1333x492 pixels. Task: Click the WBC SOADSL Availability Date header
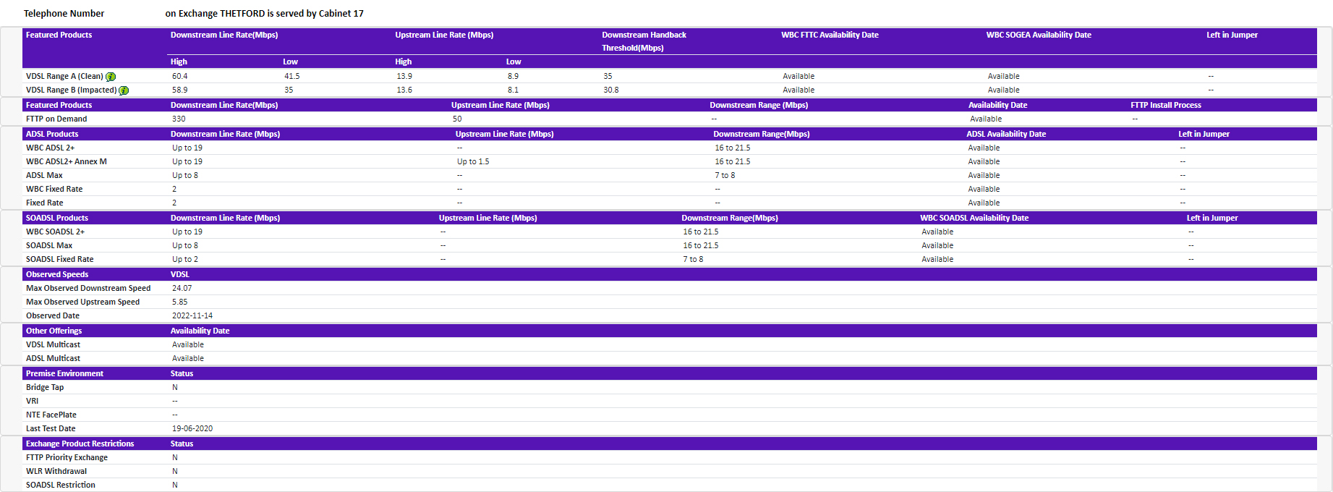[974, 218]
